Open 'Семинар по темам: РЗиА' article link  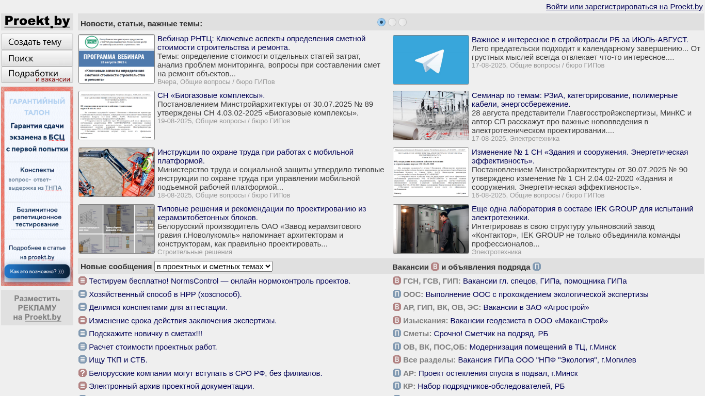575,100
